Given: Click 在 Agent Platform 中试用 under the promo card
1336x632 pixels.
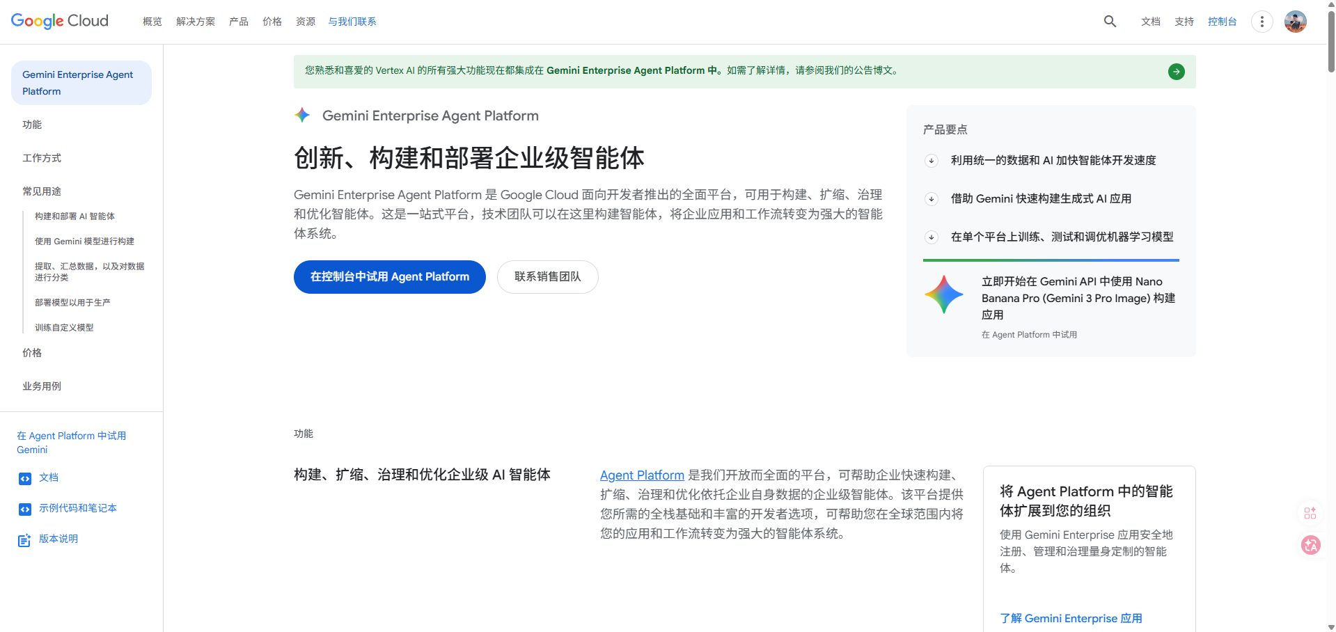Looking at the screenshot, I should pos(1029,335).
